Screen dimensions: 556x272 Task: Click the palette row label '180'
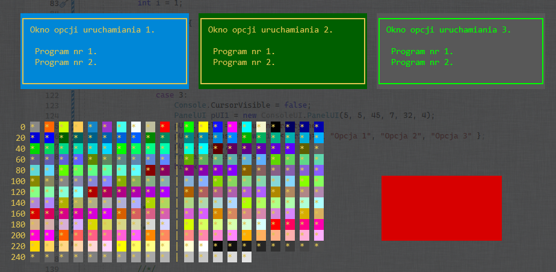pyautogui.click(x=18, y=224)
